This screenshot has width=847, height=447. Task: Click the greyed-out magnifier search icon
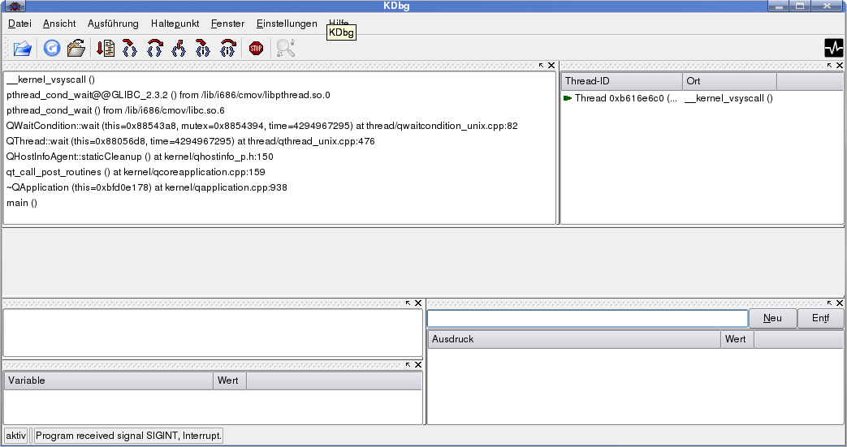[285, 49]
